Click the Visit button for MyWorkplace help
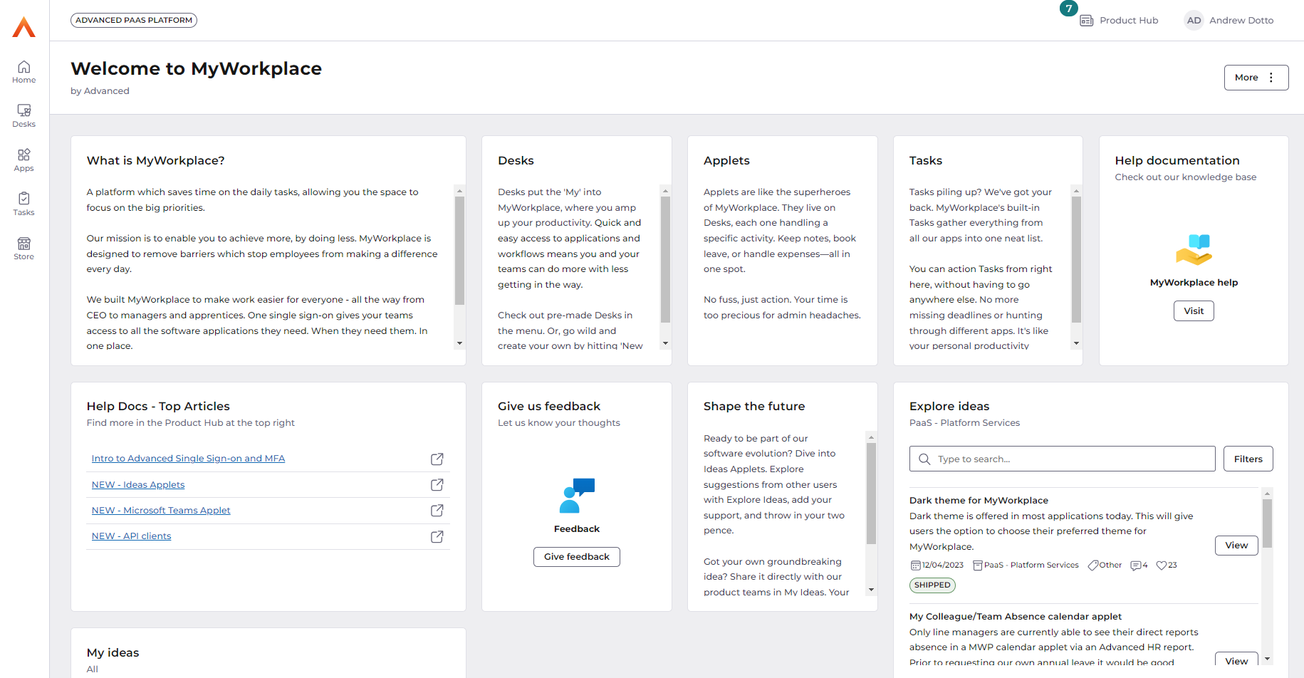Screen dimensions: 1304x678 [1194, 311]
